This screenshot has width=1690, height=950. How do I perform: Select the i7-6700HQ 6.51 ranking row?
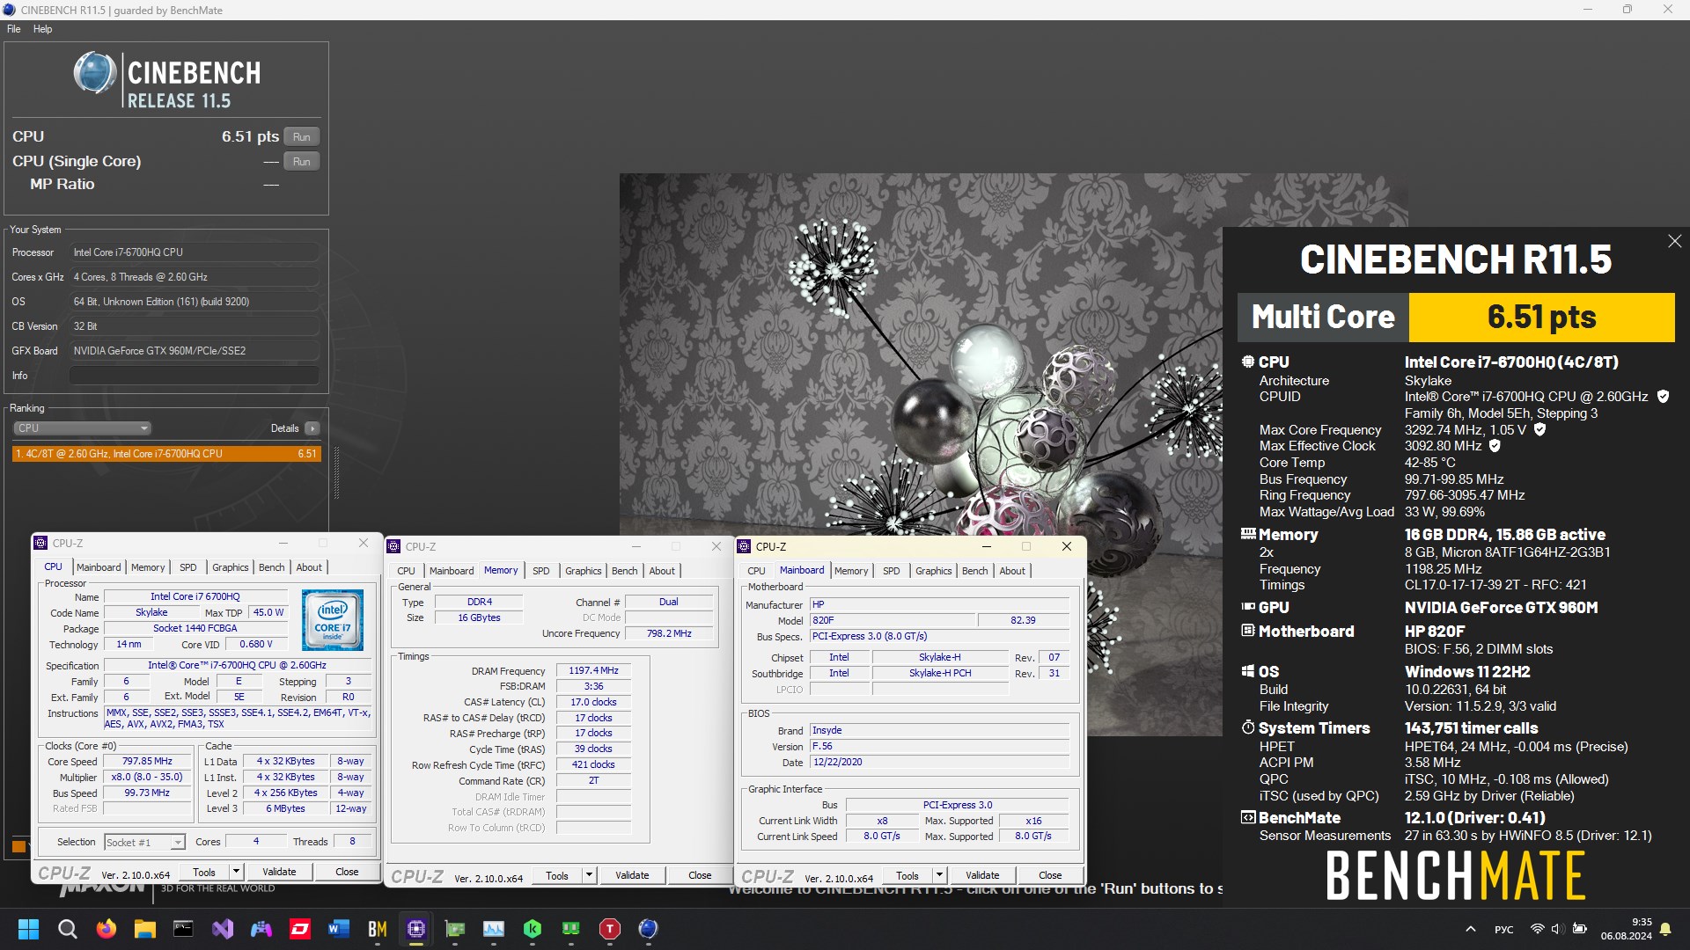[166, 454]
